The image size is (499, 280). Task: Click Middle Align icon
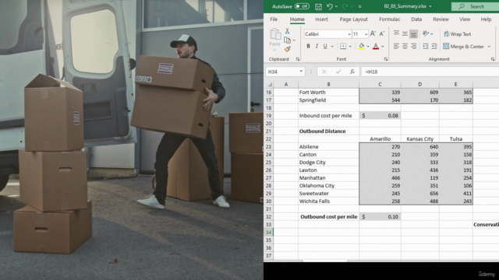[405, 33]
